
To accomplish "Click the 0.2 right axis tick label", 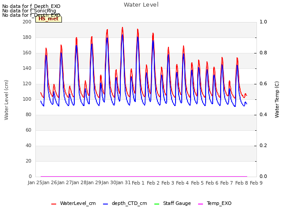I will tap(263, 145).
